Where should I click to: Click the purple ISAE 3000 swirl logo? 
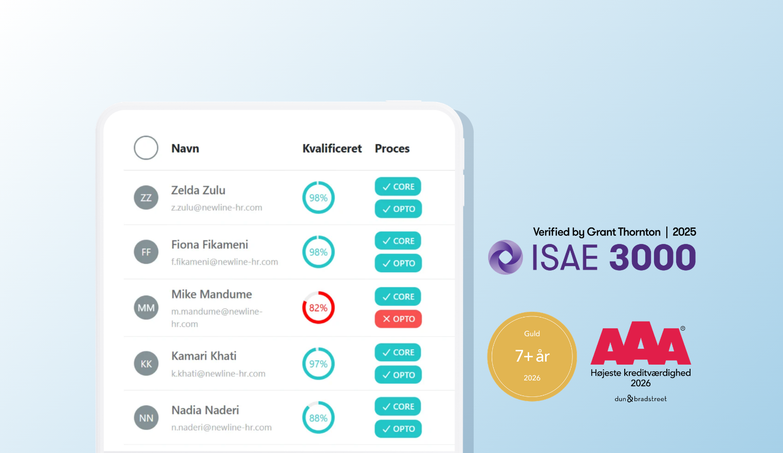(x=506, y=257)
